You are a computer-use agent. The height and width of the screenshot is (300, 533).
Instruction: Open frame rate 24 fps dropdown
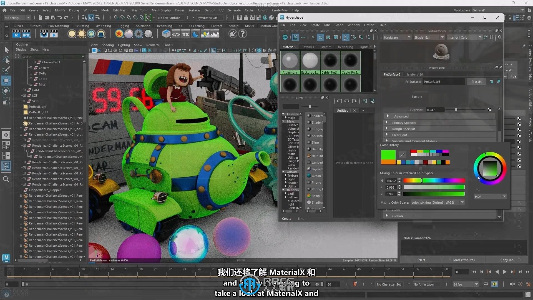[x=466, y=284]
